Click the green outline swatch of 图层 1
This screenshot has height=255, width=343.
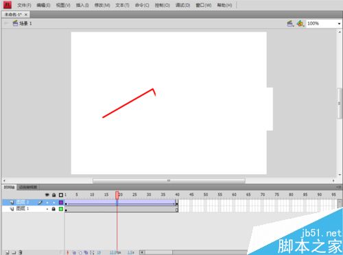61,209
